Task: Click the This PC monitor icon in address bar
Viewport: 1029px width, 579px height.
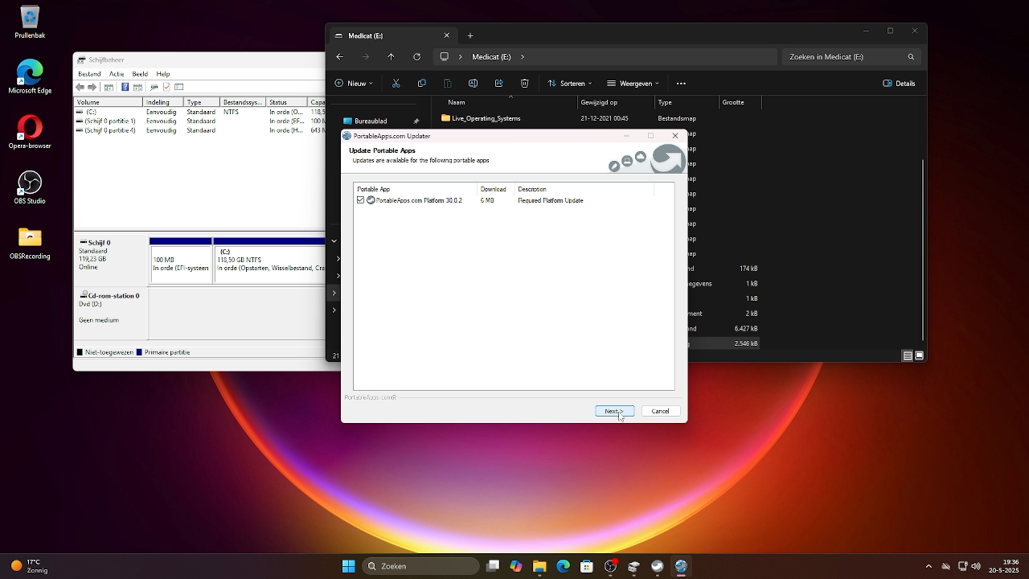Action: point(444,56)
